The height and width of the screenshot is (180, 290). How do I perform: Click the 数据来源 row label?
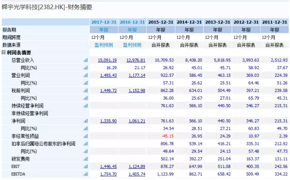[x=11, y=45]
